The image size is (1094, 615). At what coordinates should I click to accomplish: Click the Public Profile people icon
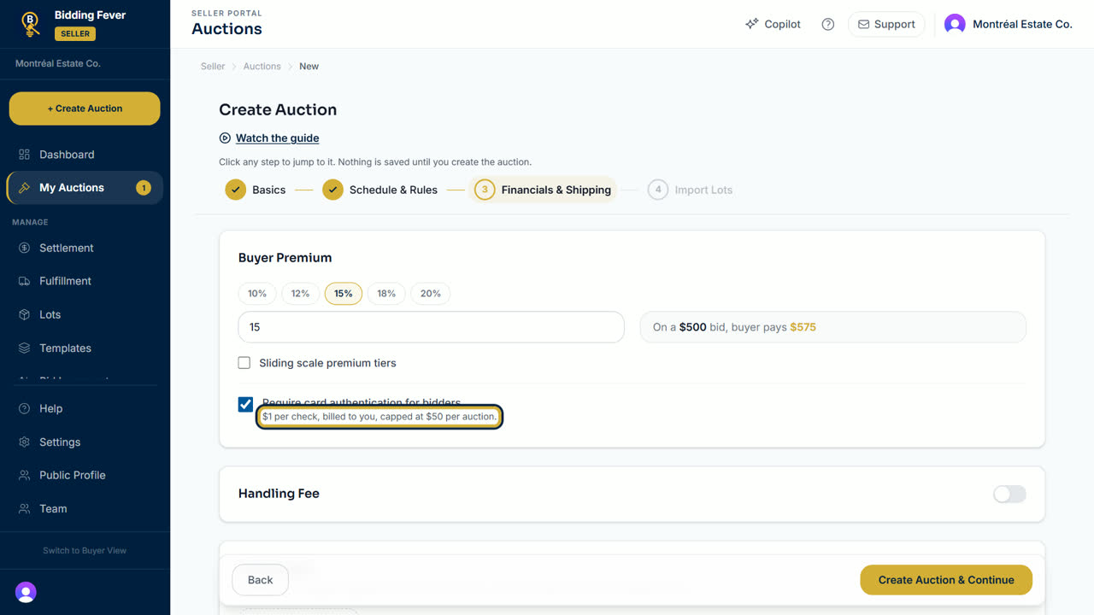click(24, 475)
